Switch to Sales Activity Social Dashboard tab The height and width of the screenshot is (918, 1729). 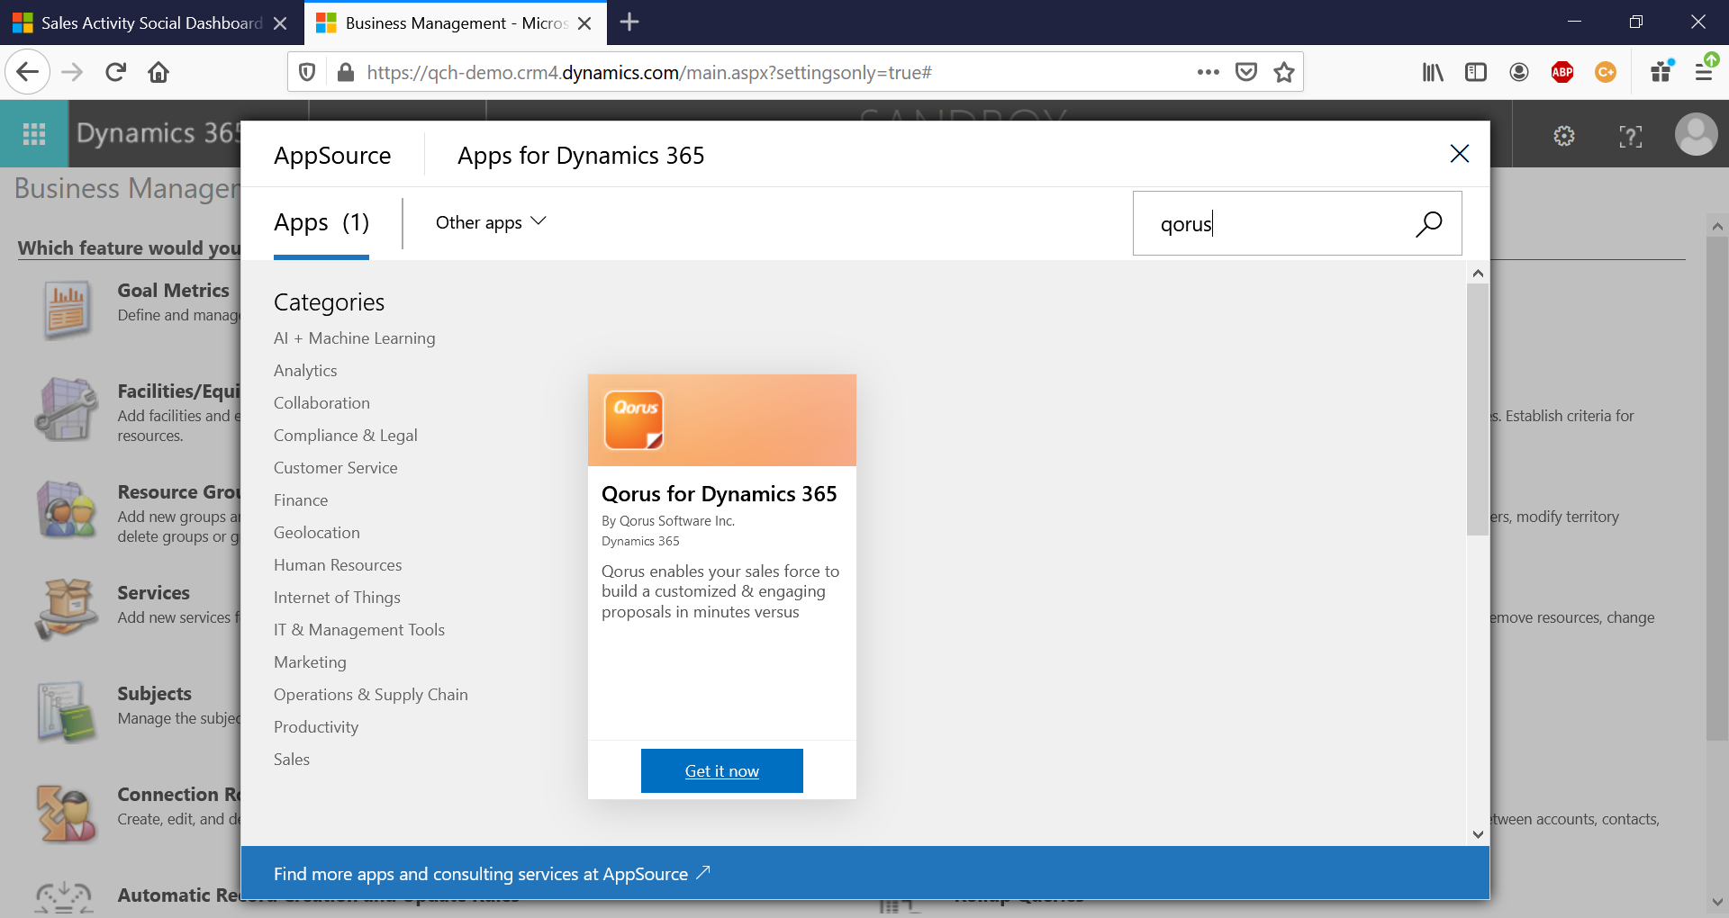click(149, 22)
